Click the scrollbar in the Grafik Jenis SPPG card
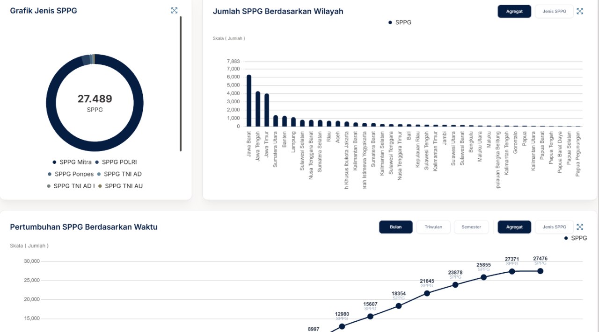599x332 pixels. tap(181, 84)
